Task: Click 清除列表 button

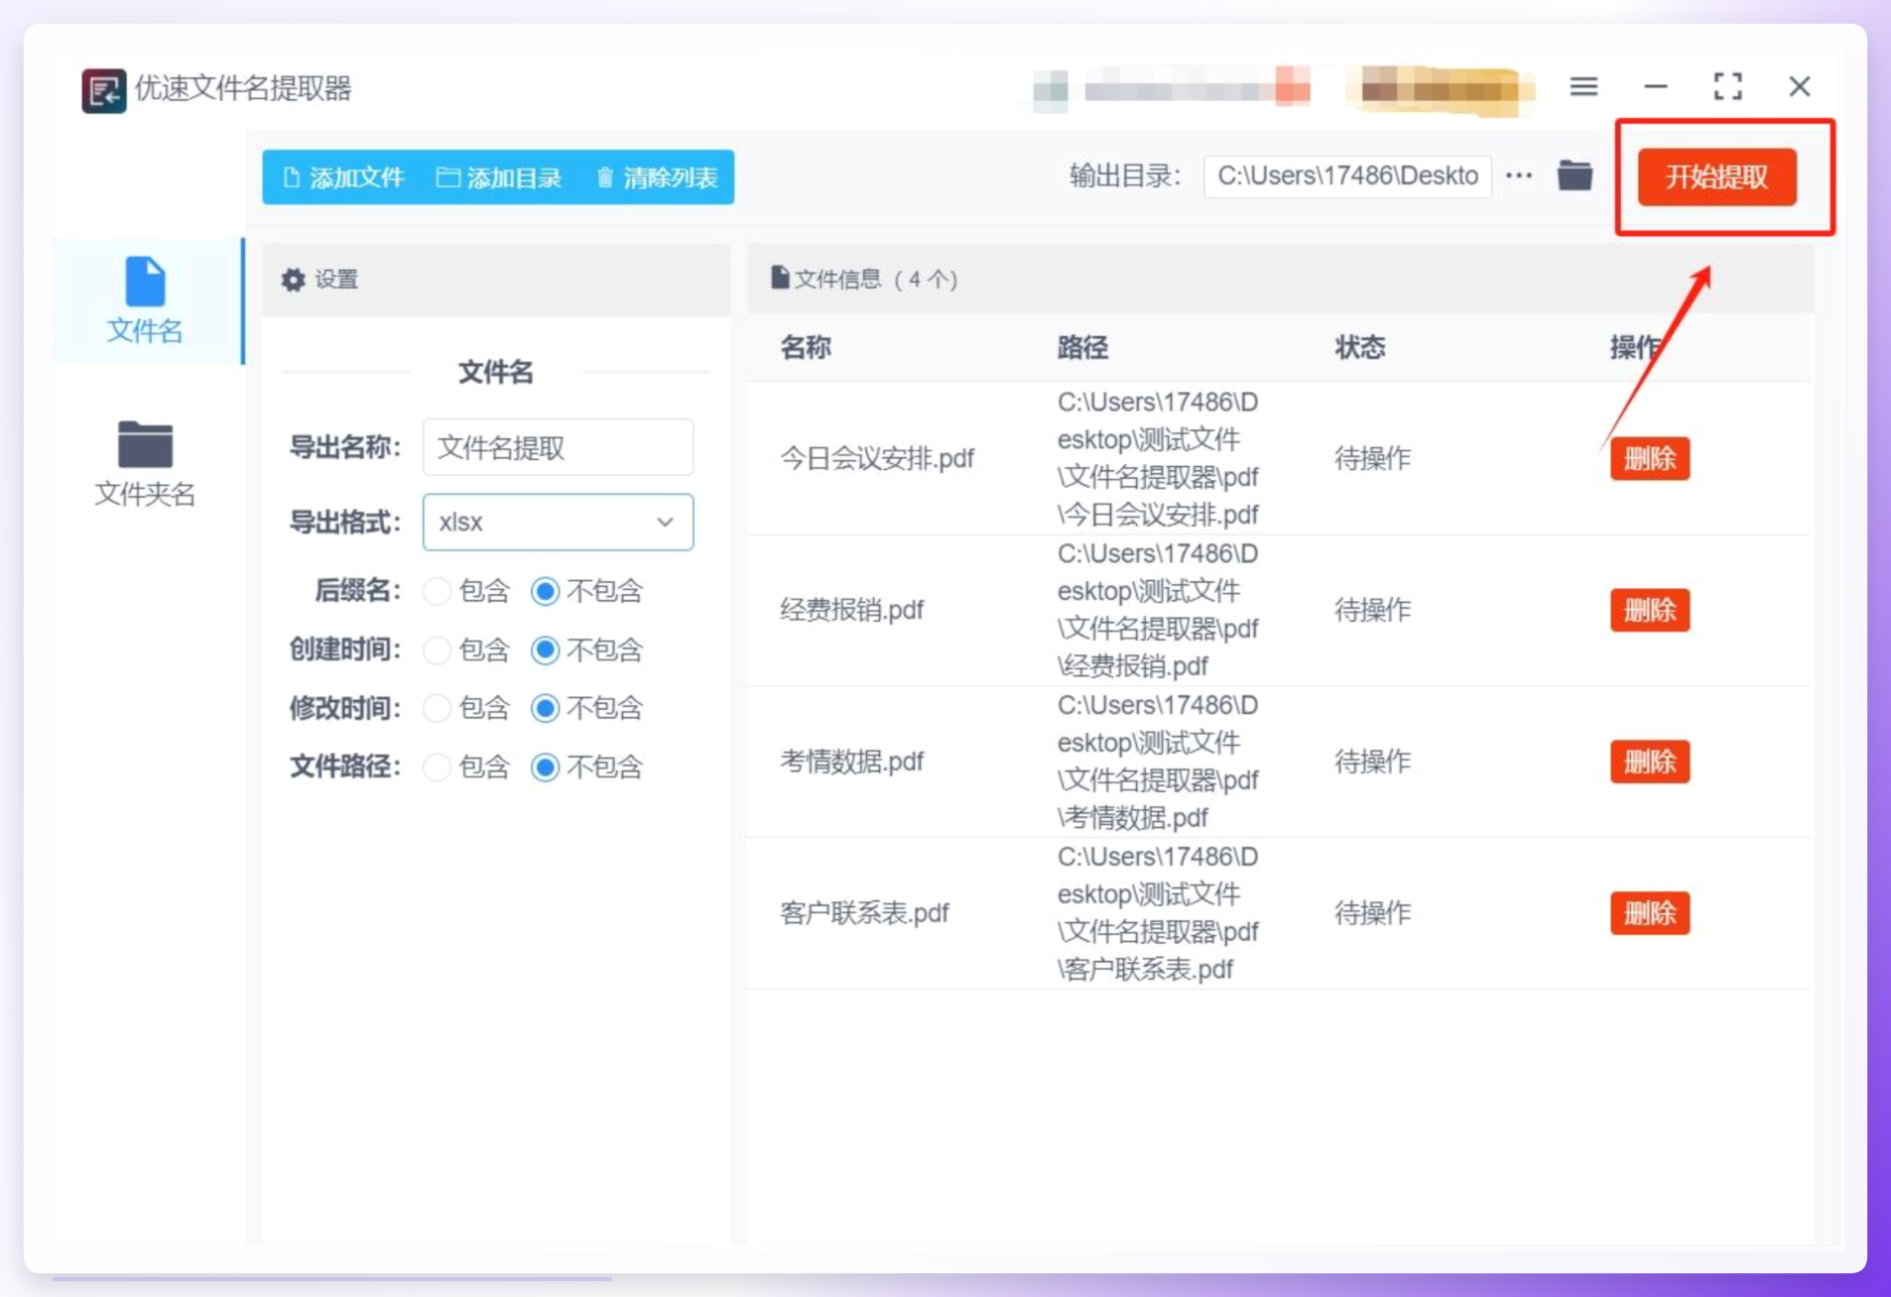Action: pos(657,177)
